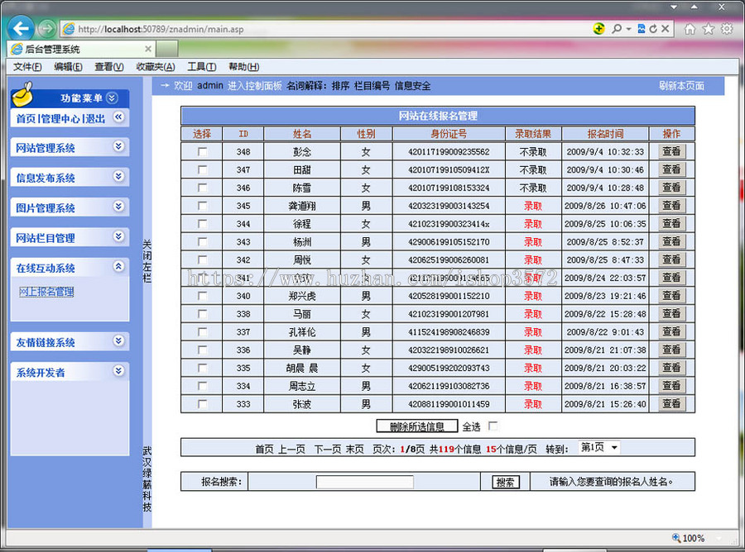
Task: Click 查看 button for 彭念 row
Action: click(x=672, y=151)
